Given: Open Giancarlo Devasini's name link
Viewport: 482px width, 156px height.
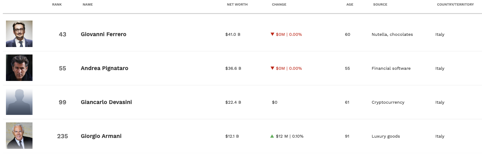Looking at the screenshot, I should [106, 102].
